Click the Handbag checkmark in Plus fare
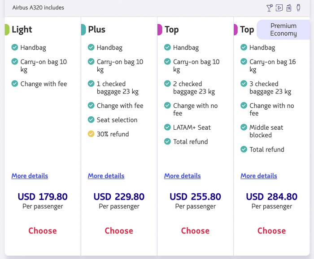Viewport: 314px width, 259px height. pyautogui.click(x=91, y=47)
